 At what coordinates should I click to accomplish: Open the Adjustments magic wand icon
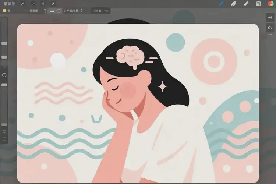tap(32, 4)
